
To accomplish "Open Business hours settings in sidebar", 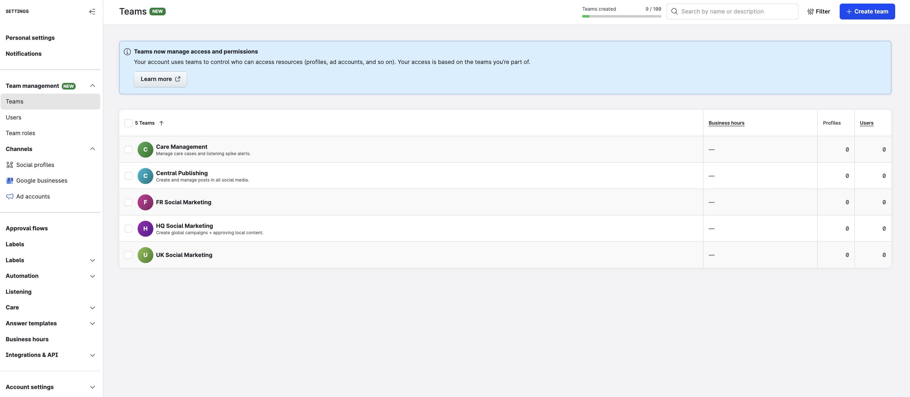I will 27,339.
